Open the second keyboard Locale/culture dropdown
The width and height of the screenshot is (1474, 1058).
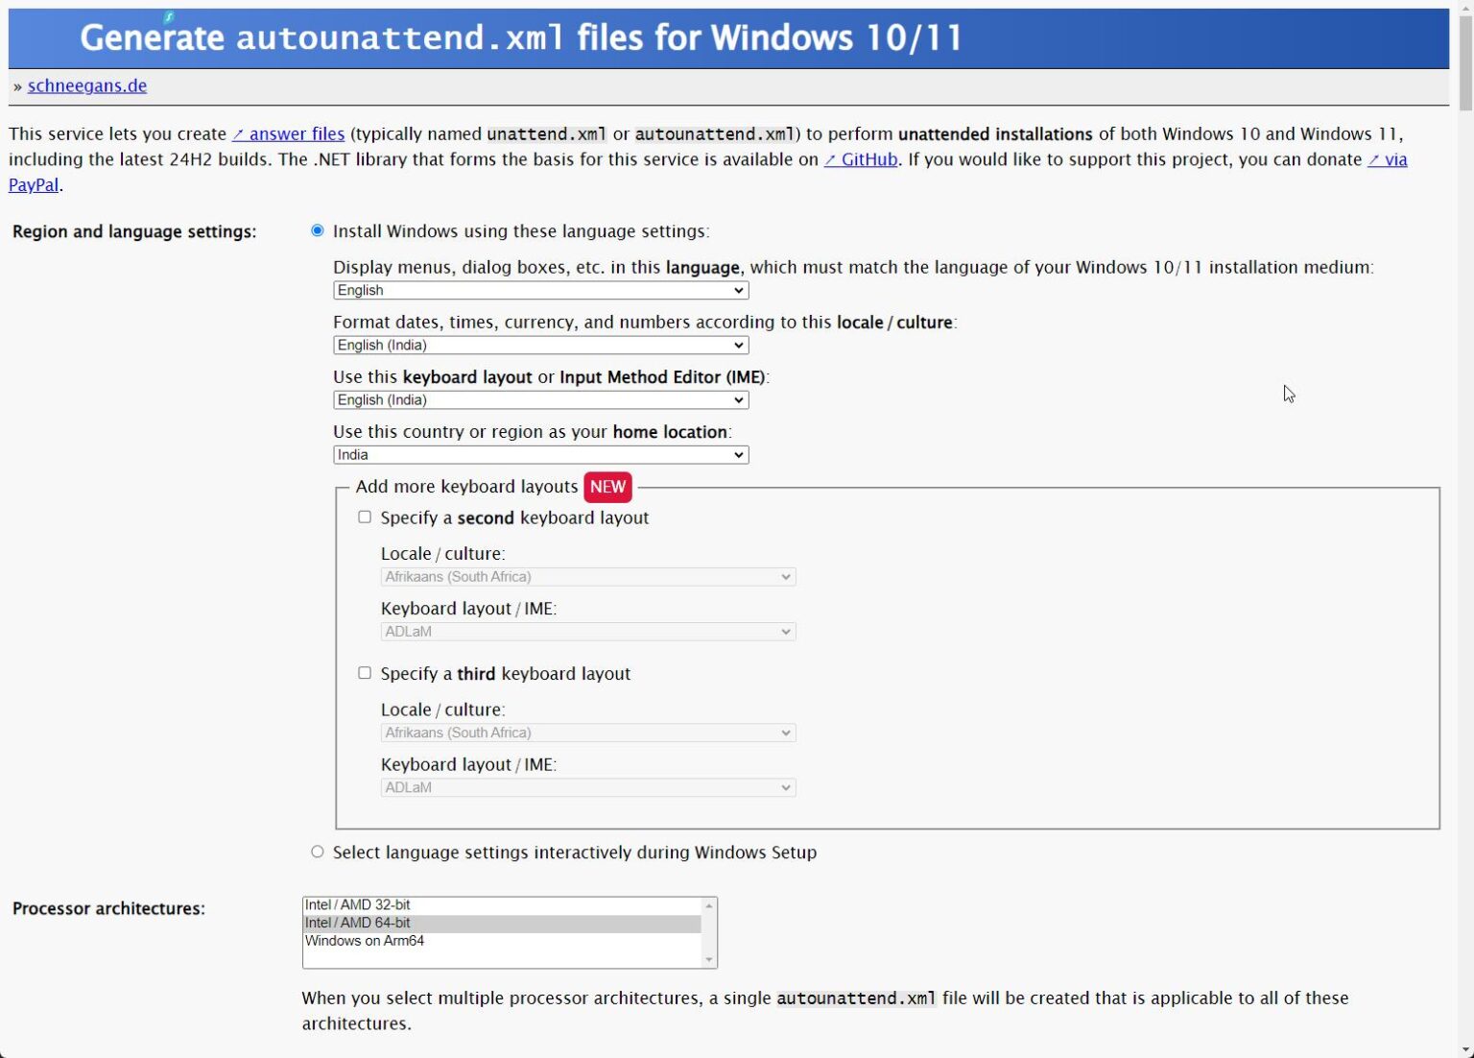tap(587, 576)
